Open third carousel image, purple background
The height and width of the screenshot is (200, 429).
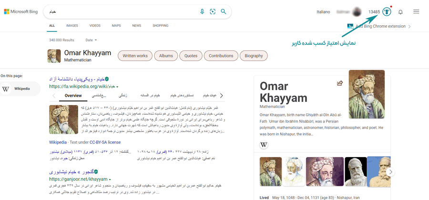coord(325,171)
